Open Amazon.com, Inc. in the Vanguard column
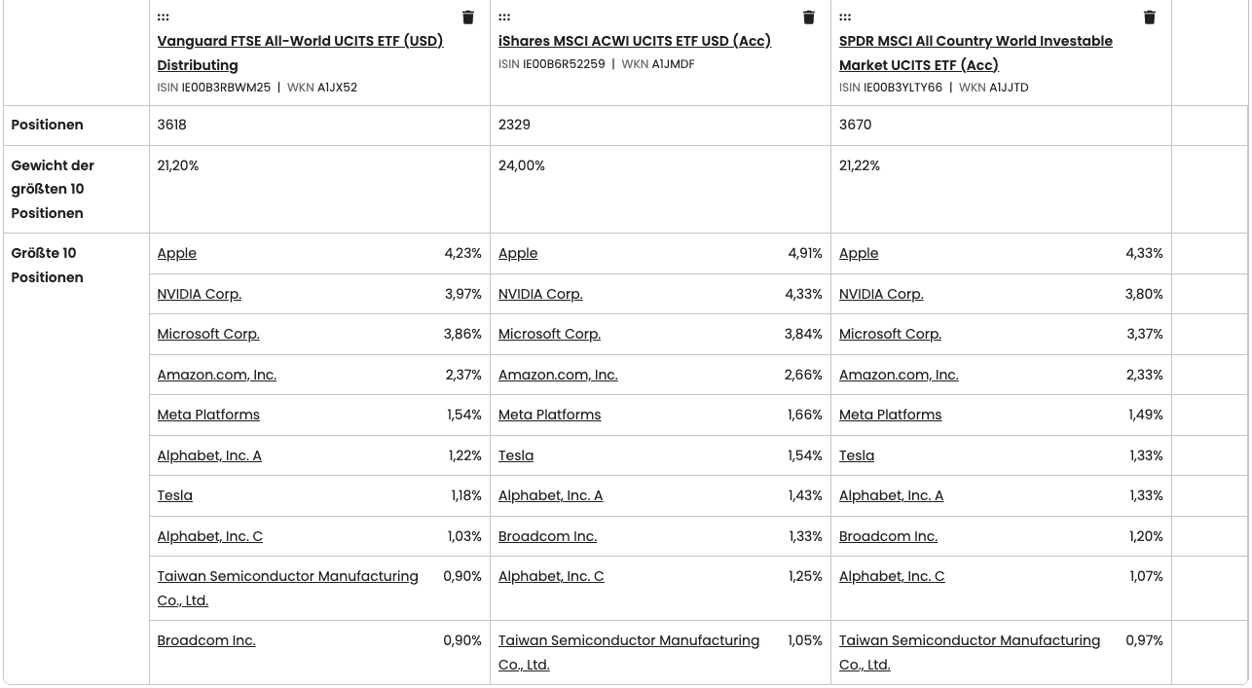Screen dimensions: 1252x688 coord(216,375)
